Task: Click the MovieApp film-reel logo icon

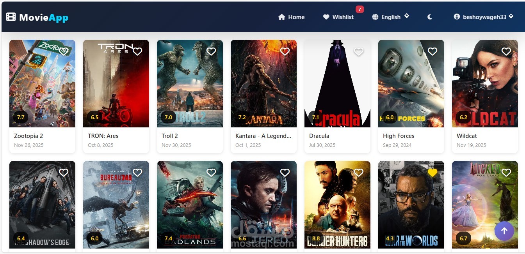Action: point(11,17)
